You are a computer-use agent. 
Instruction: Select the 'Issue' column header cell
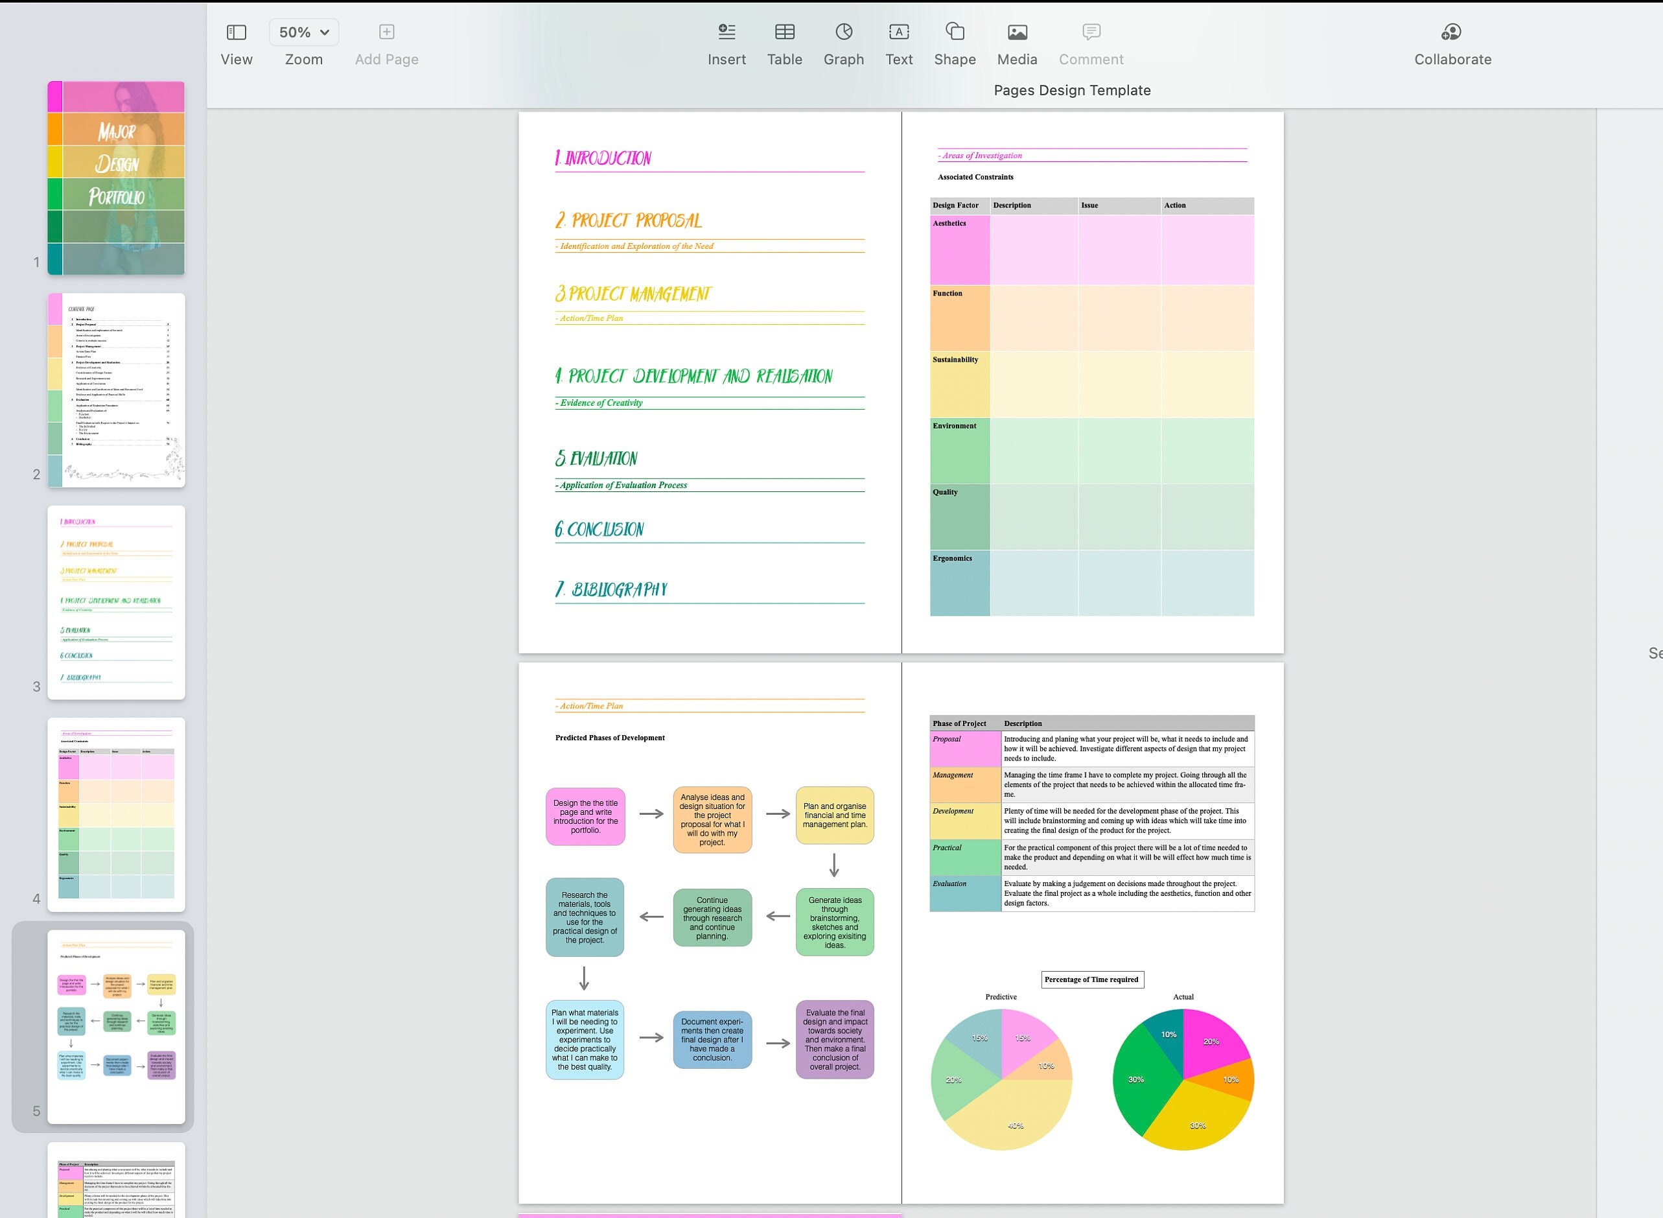(1119, 205)
